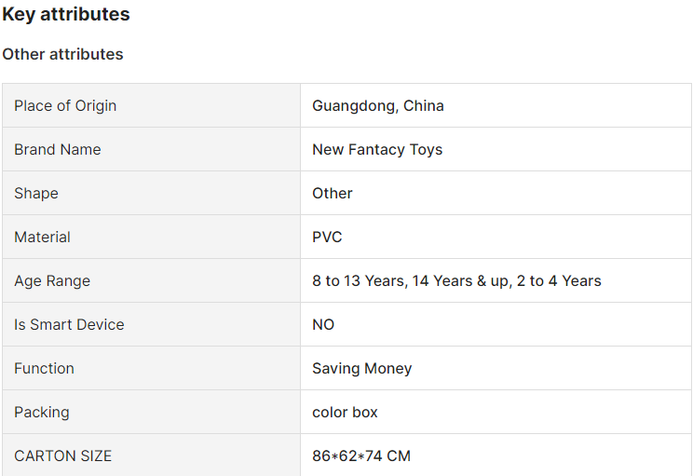This screenshot has height=476, width=693.
Task: Select the 86*62*74 CM value
Action: pos(361,456)
